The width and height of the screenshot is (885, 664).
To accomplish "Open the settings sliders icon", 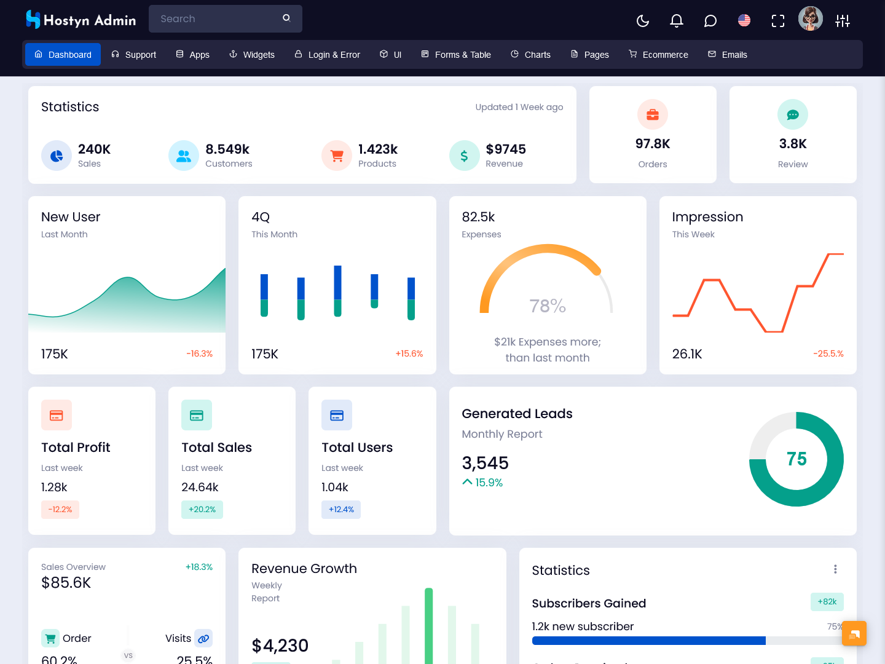I will coord(843,21).
